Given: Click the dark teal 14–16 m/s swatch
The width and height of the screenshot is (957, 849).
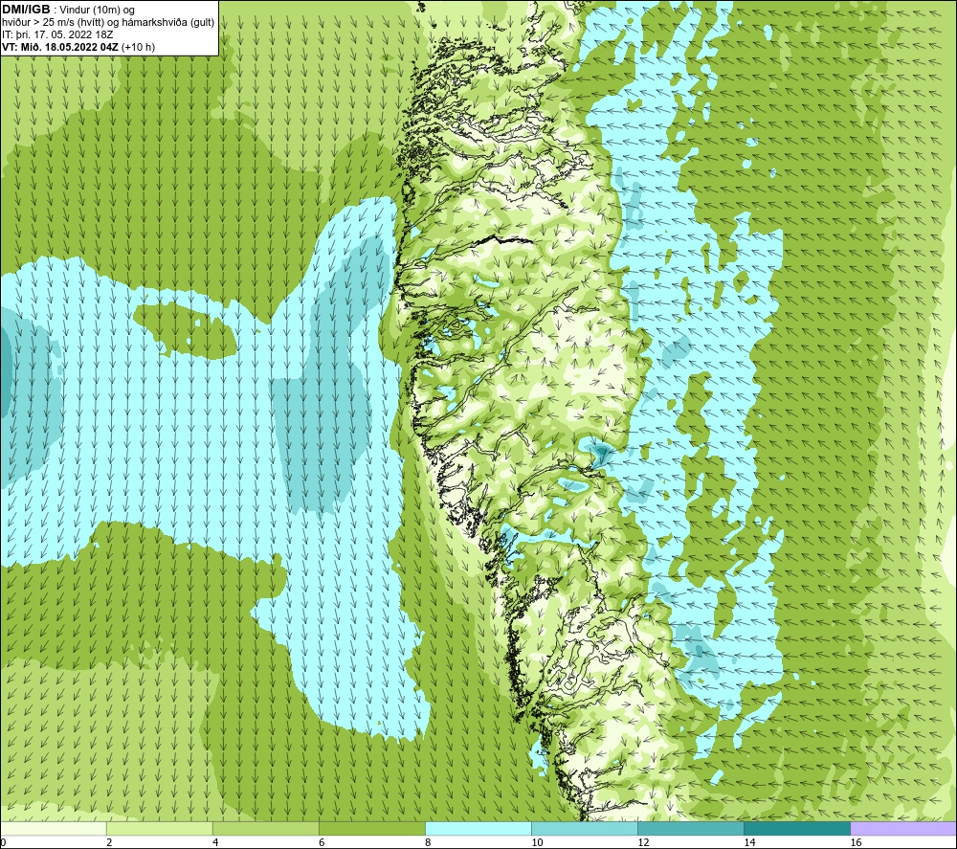Looking at the screenshot, I should point(796,828).
